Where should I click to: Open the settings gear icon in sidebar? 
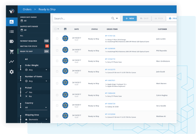click(11, 72)
